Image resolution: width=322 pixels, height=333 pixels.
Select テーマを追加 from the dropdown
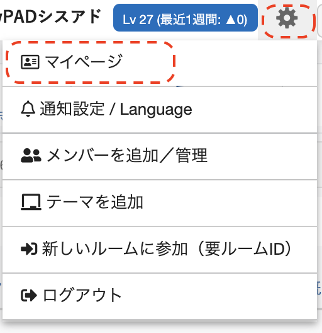tap(160, 203)
